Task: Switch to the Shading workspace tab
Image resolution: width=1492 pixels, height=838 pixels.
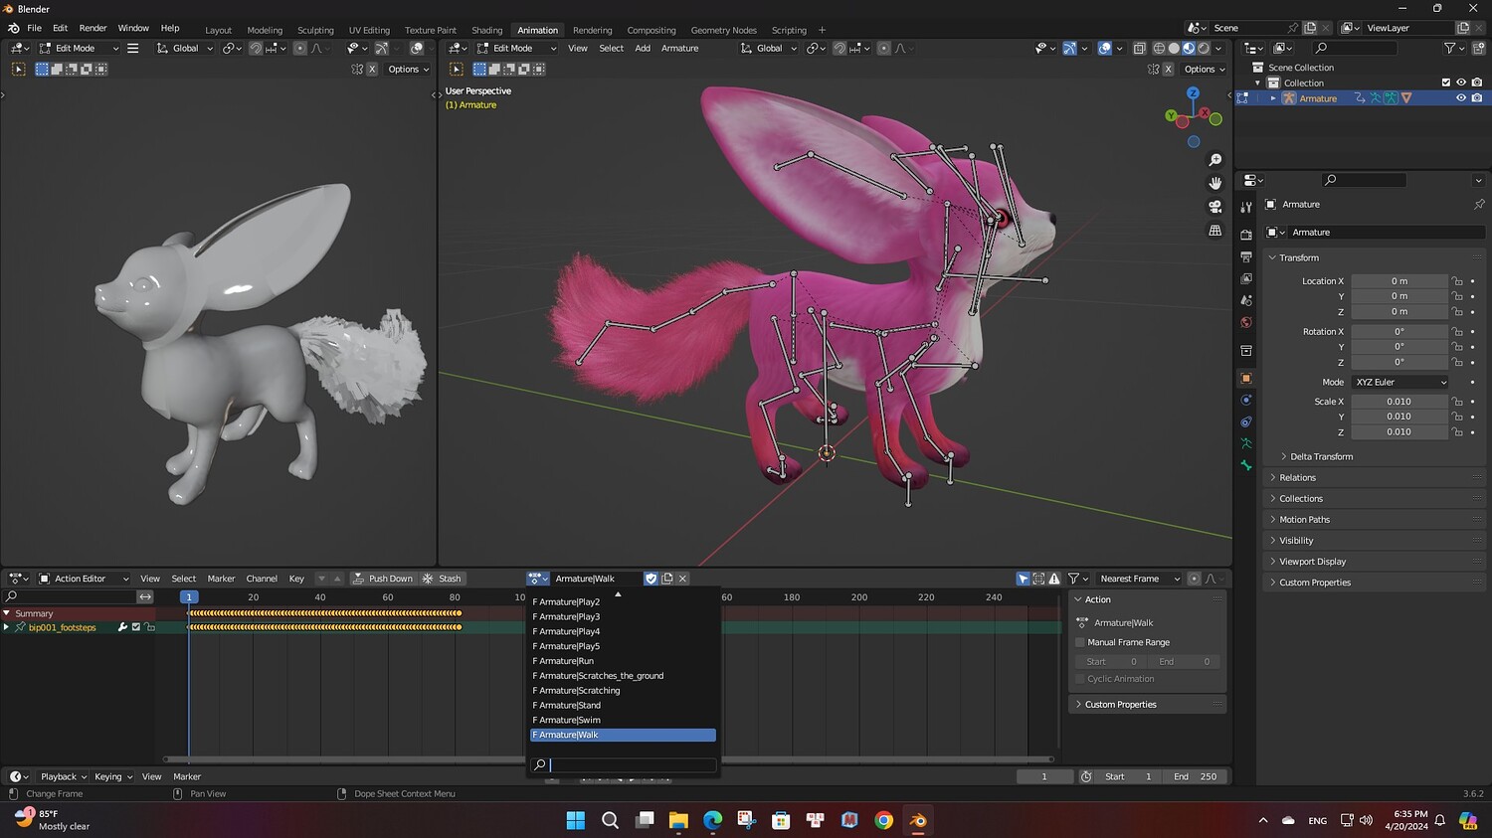Action: coord(486,30)
